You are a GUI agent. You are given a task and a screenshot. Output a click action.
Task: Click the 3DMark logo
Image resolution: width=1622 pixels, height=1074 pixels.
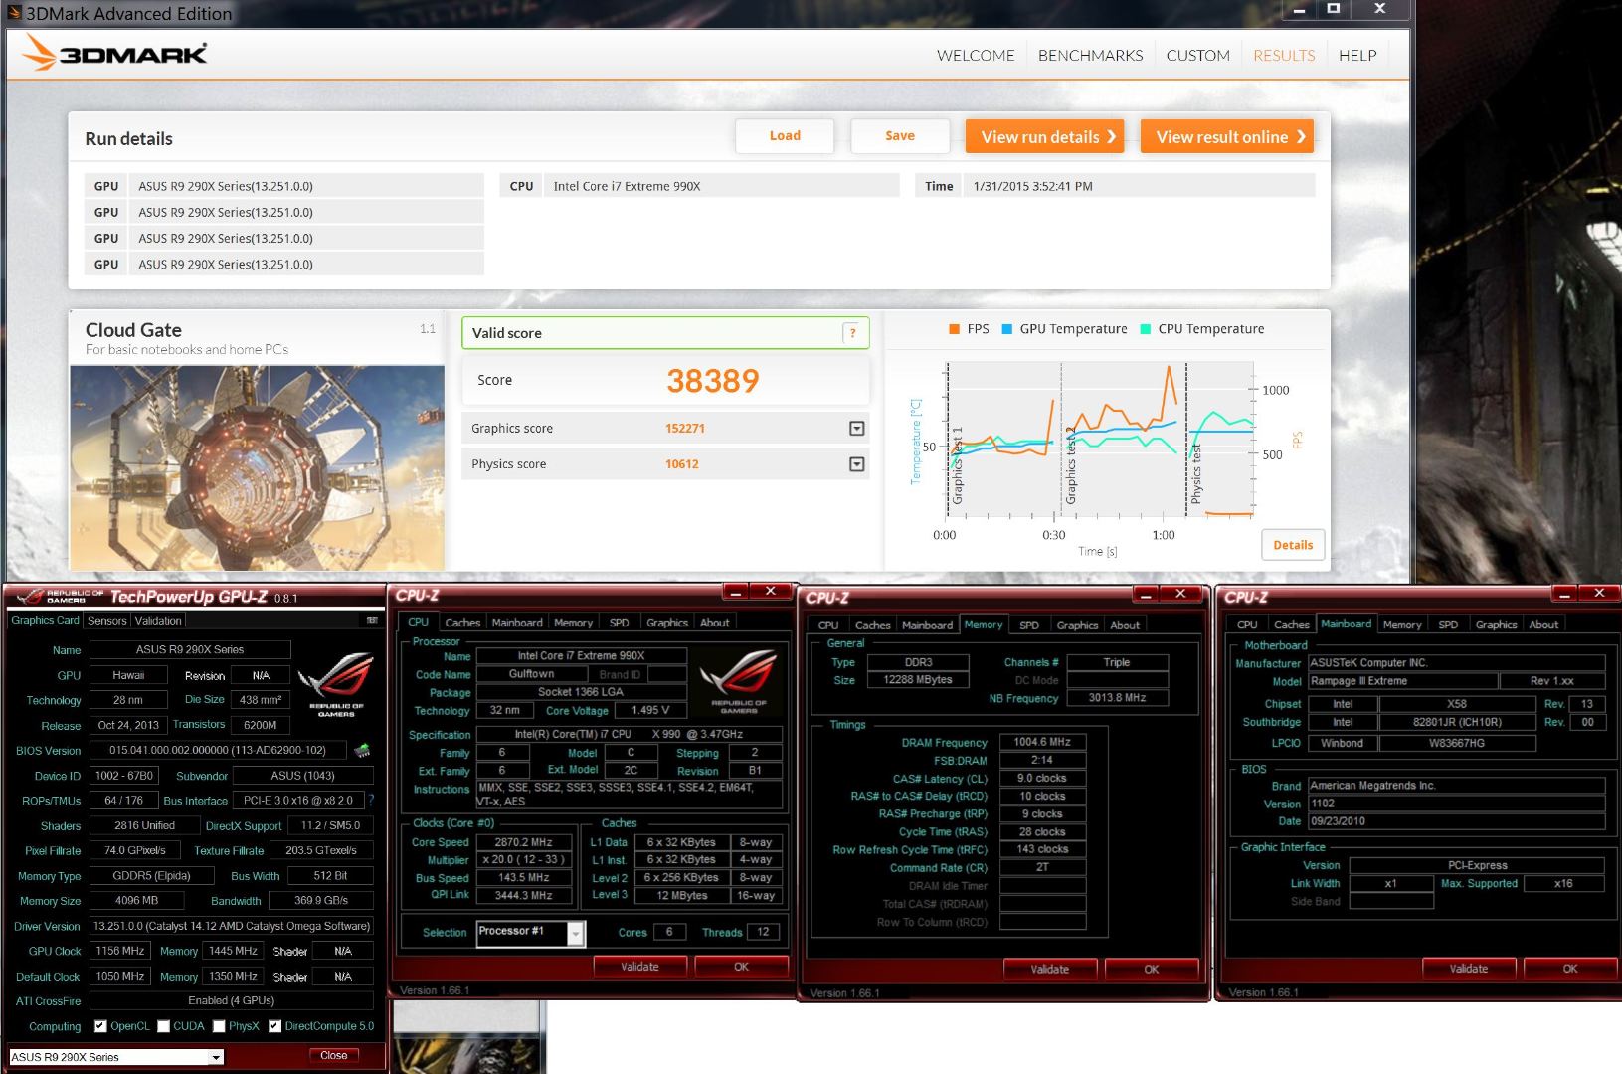(x=115, y=52)
